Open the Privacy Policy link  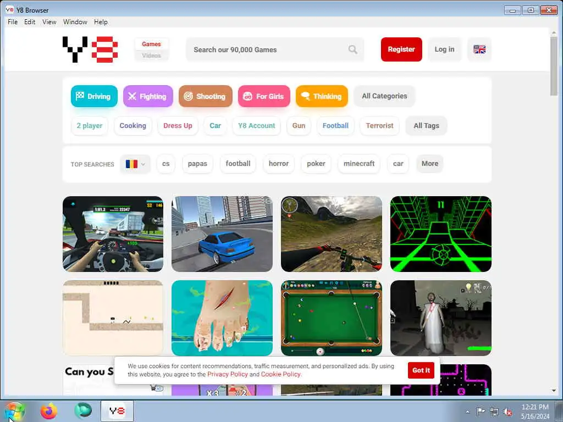tap(228, 374)
